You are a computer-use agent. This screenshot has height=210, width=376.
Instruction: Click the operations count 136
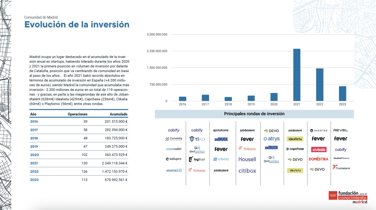pos(84,172)
